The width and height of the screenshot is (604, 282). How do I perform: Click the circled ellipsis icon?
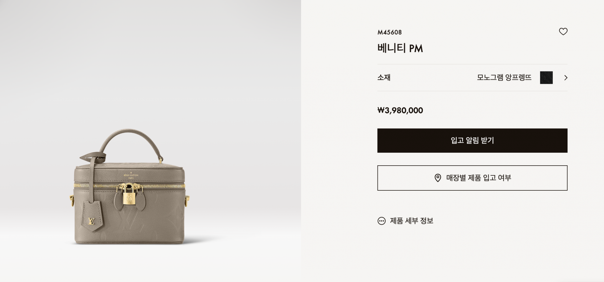[381, 221]
